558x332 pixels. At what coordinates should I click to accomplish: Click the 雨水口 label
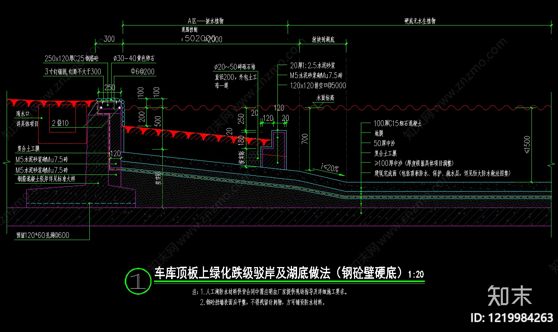coord(22,114)
